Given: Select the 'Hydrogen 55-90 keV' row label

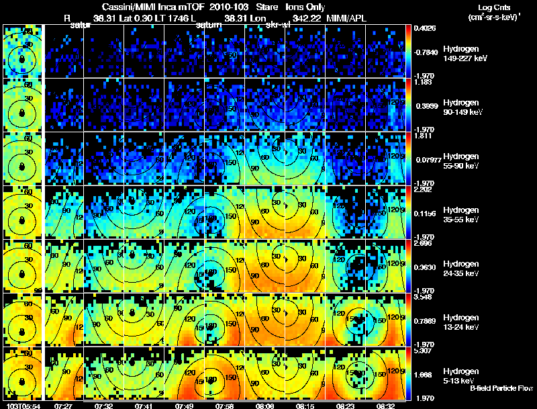Looking at the screenshot, I should [461, 161].
